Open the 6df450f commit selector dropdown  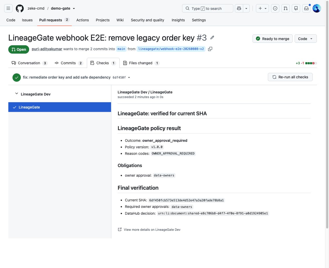[x=121, y=78]
